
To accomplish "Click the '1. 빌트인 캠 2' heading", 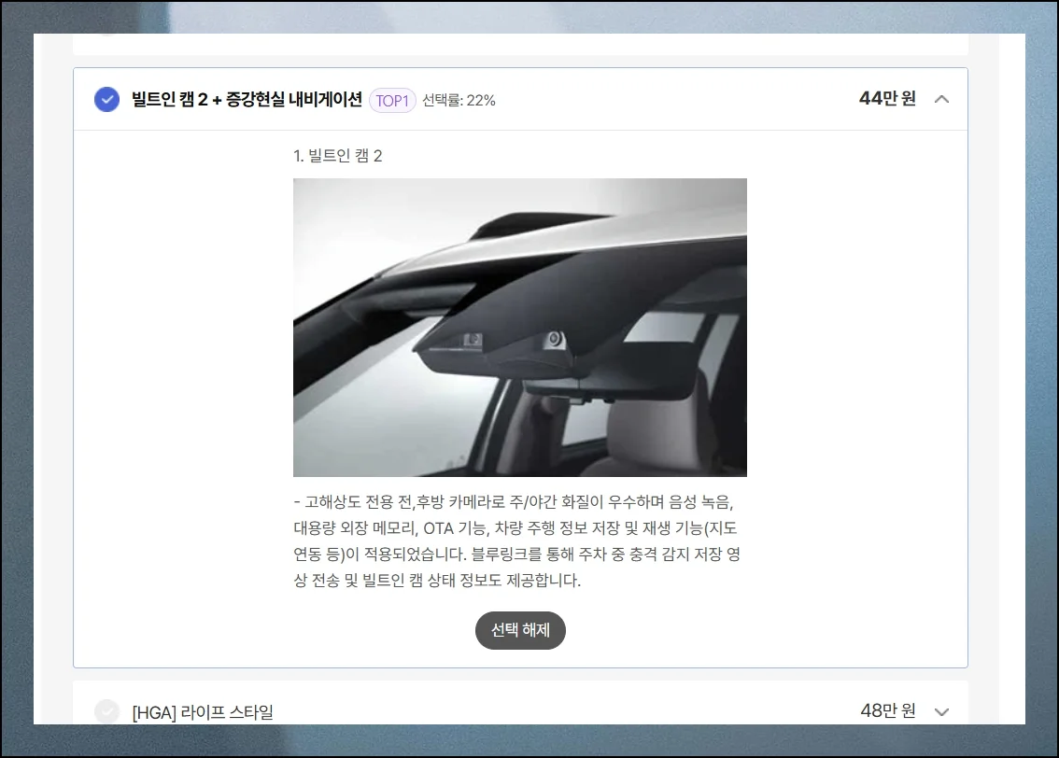I will coord(337,156).
